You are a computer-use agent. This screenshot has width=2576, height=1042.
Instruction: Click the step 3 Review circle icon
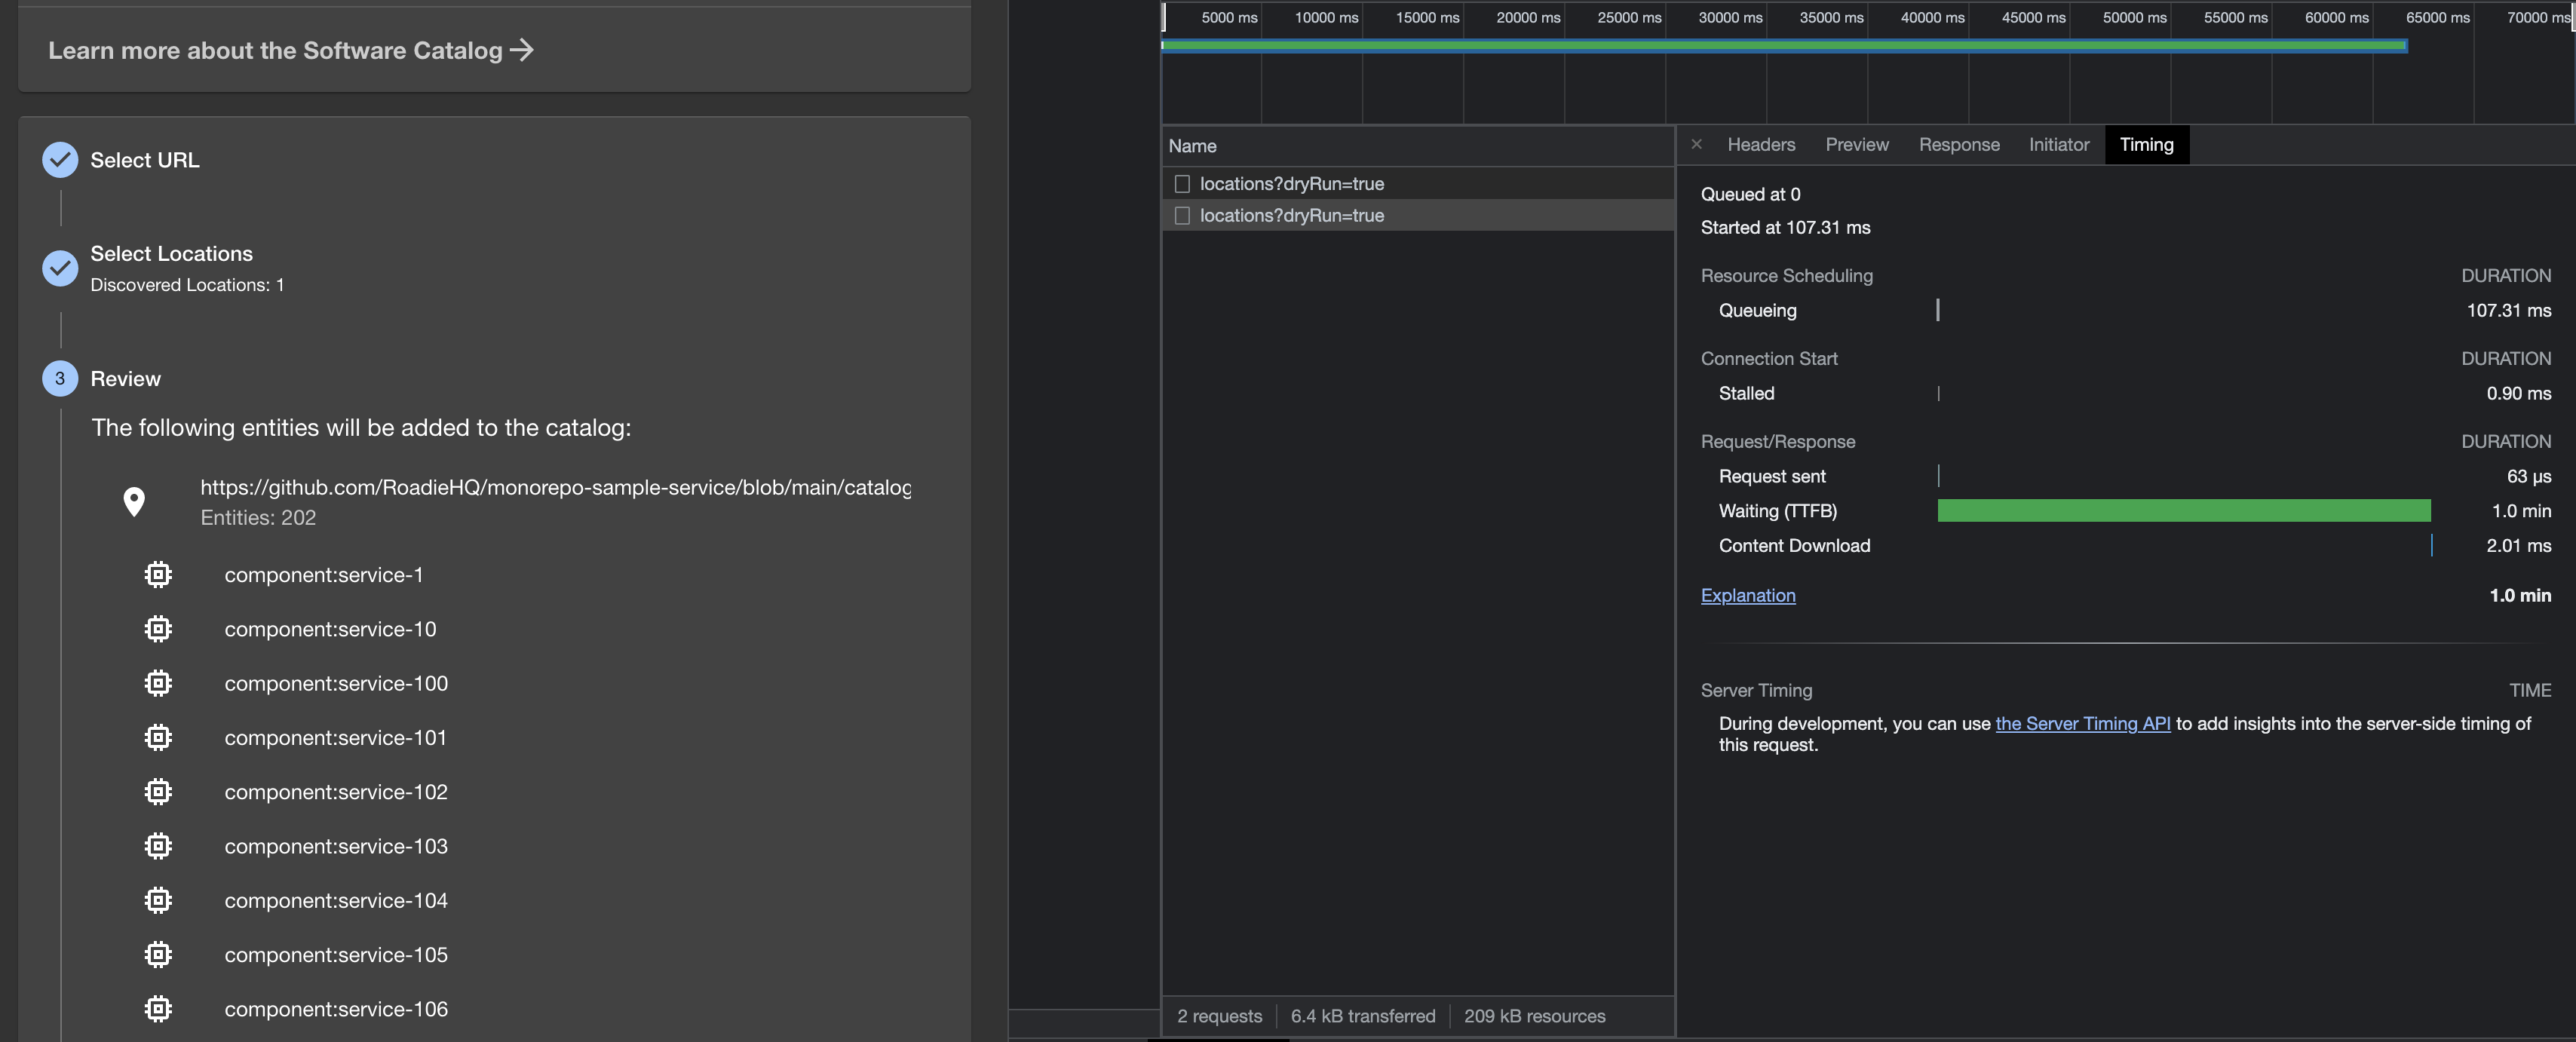(x=60, y=379)
